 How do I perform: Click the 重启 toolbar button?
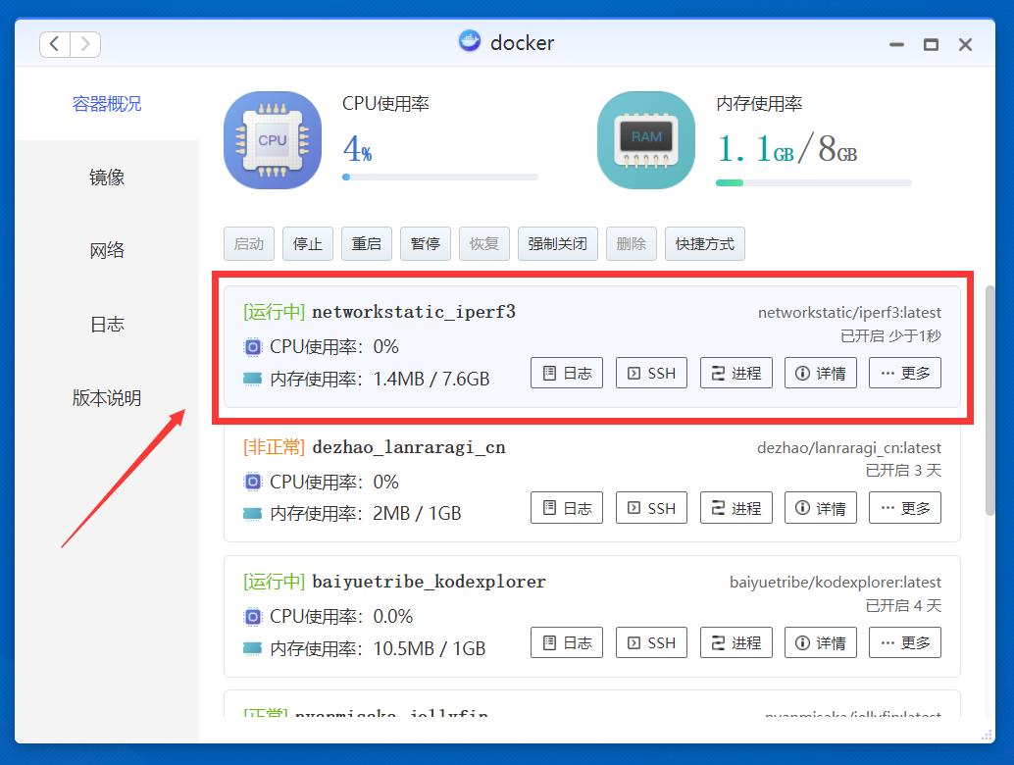(x=366, y=243)
